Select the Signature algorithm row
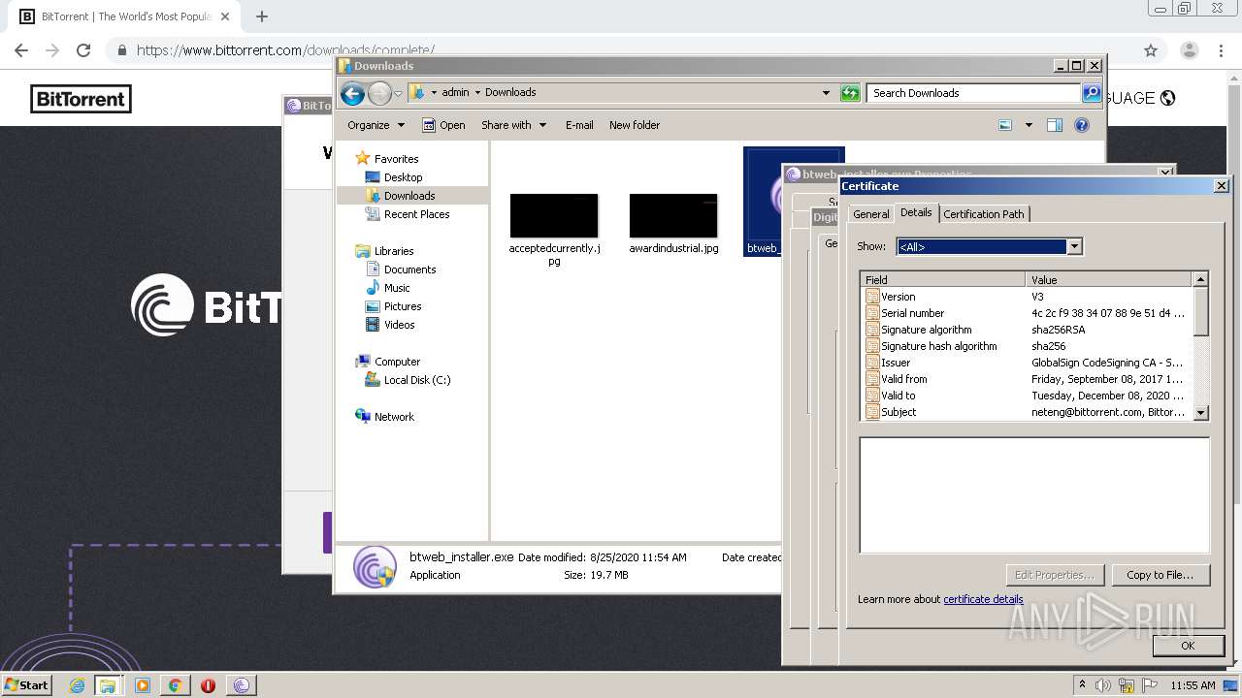The height and width of the screenshot is (698, 1242). point(1027,330)
